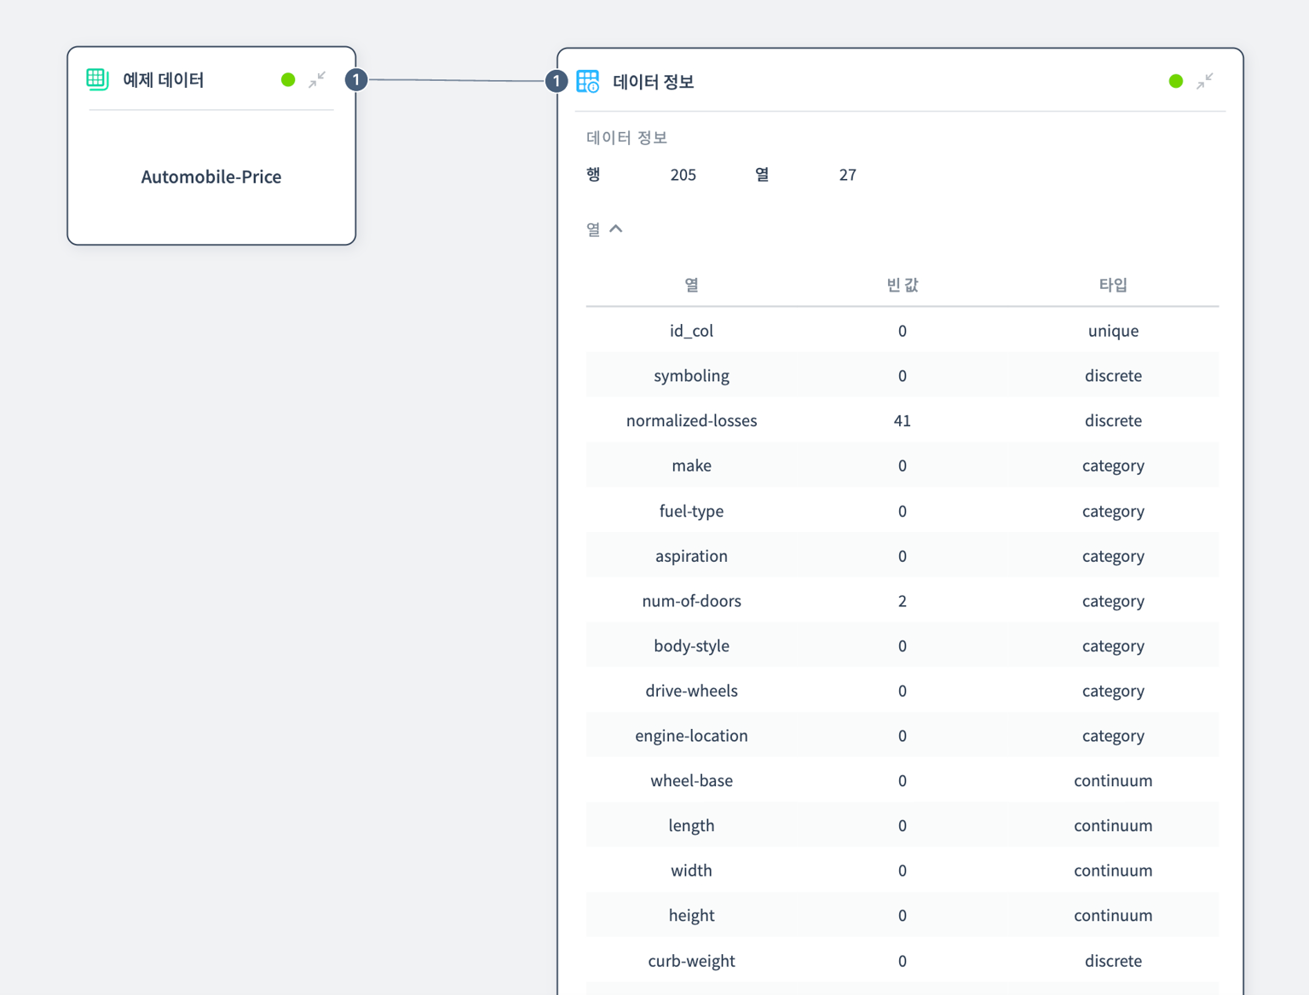The height and width of the screenshot is (995, 1309).
Task: Click the 타입 column header
Action: point(1112,285)
